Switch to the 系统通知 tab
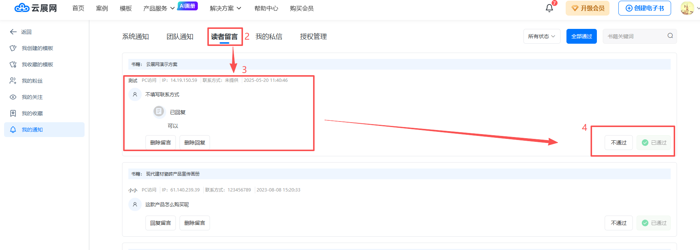700x250 pixels. tap(135, 37)
